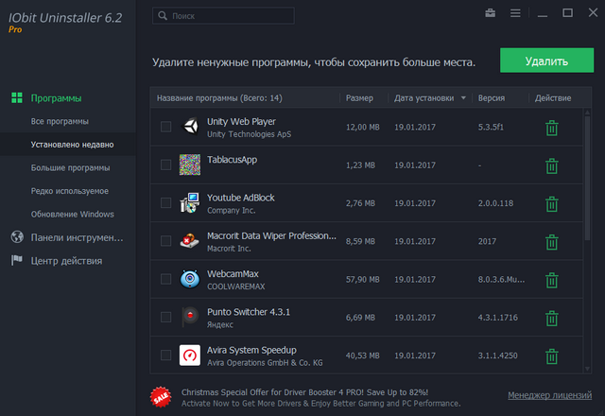Collapse the Программы sidebar section
Viewport: 605px width, 416px height.
56,98
